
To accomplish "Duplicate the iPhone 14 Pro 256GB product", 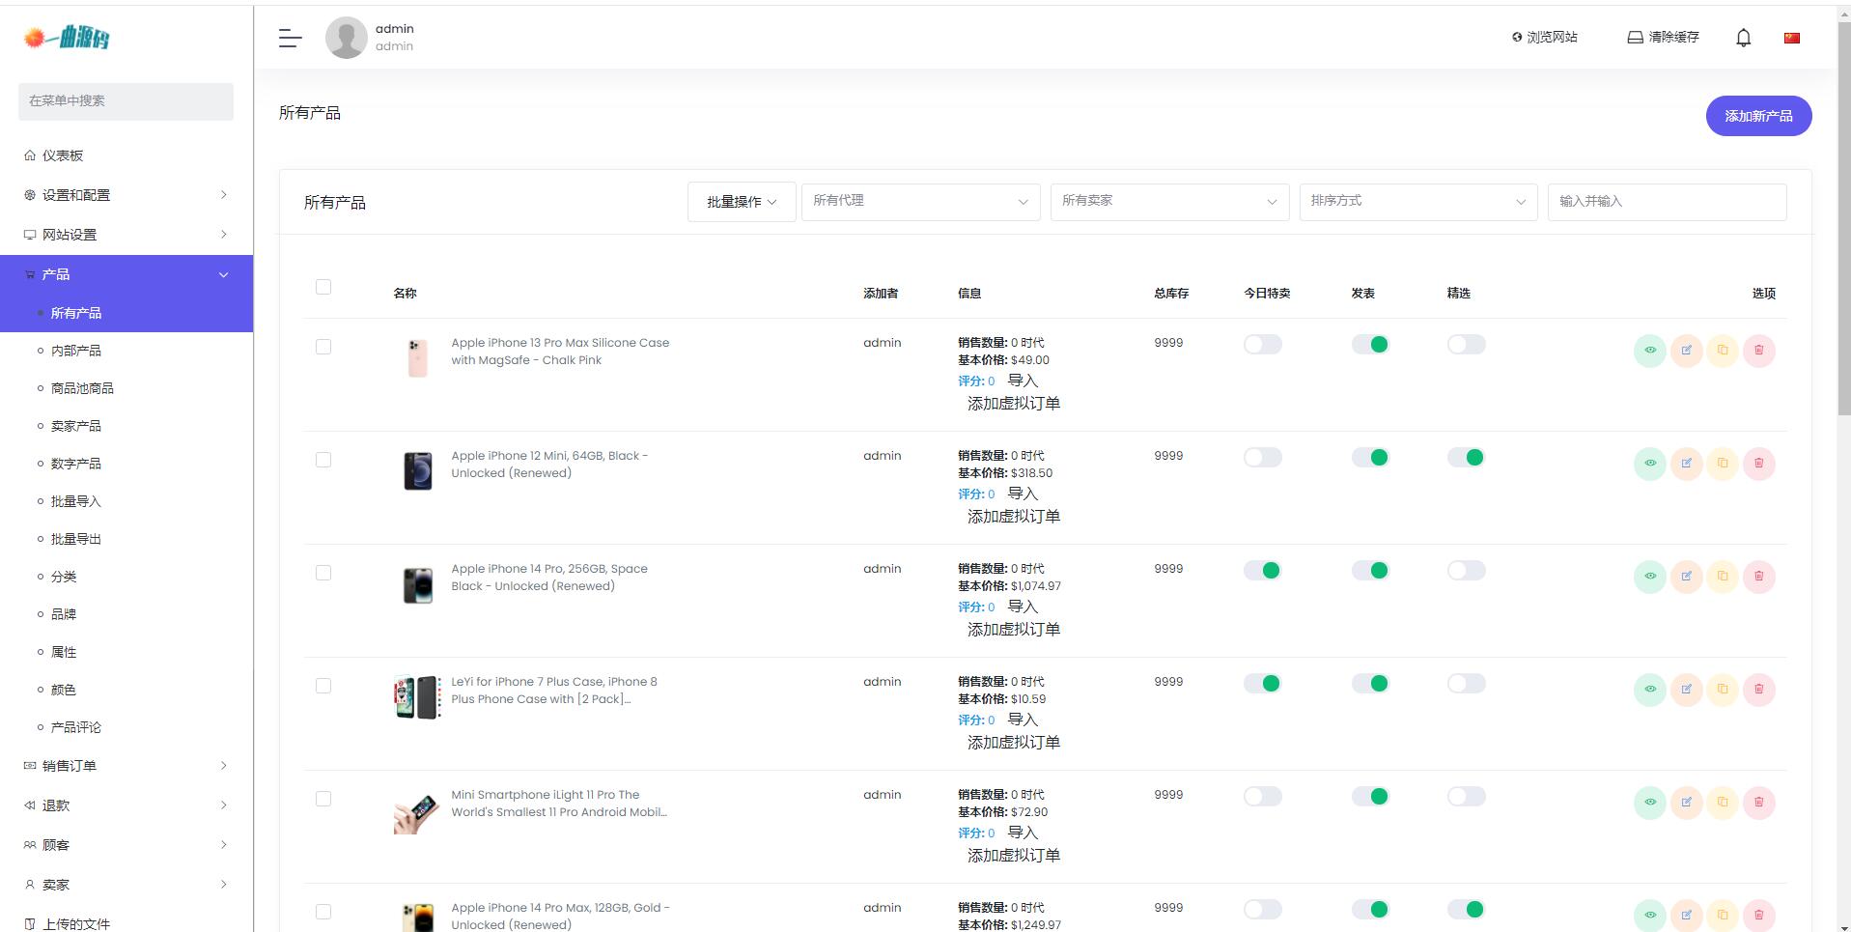I will (x=1723, y=577).
